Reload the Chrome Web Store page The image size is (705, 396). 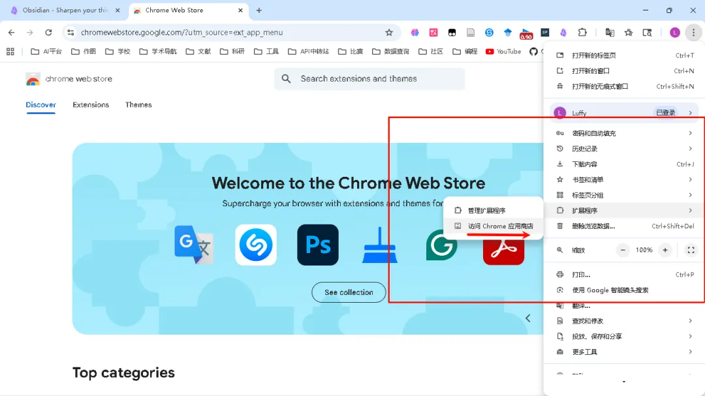(48, 33)
